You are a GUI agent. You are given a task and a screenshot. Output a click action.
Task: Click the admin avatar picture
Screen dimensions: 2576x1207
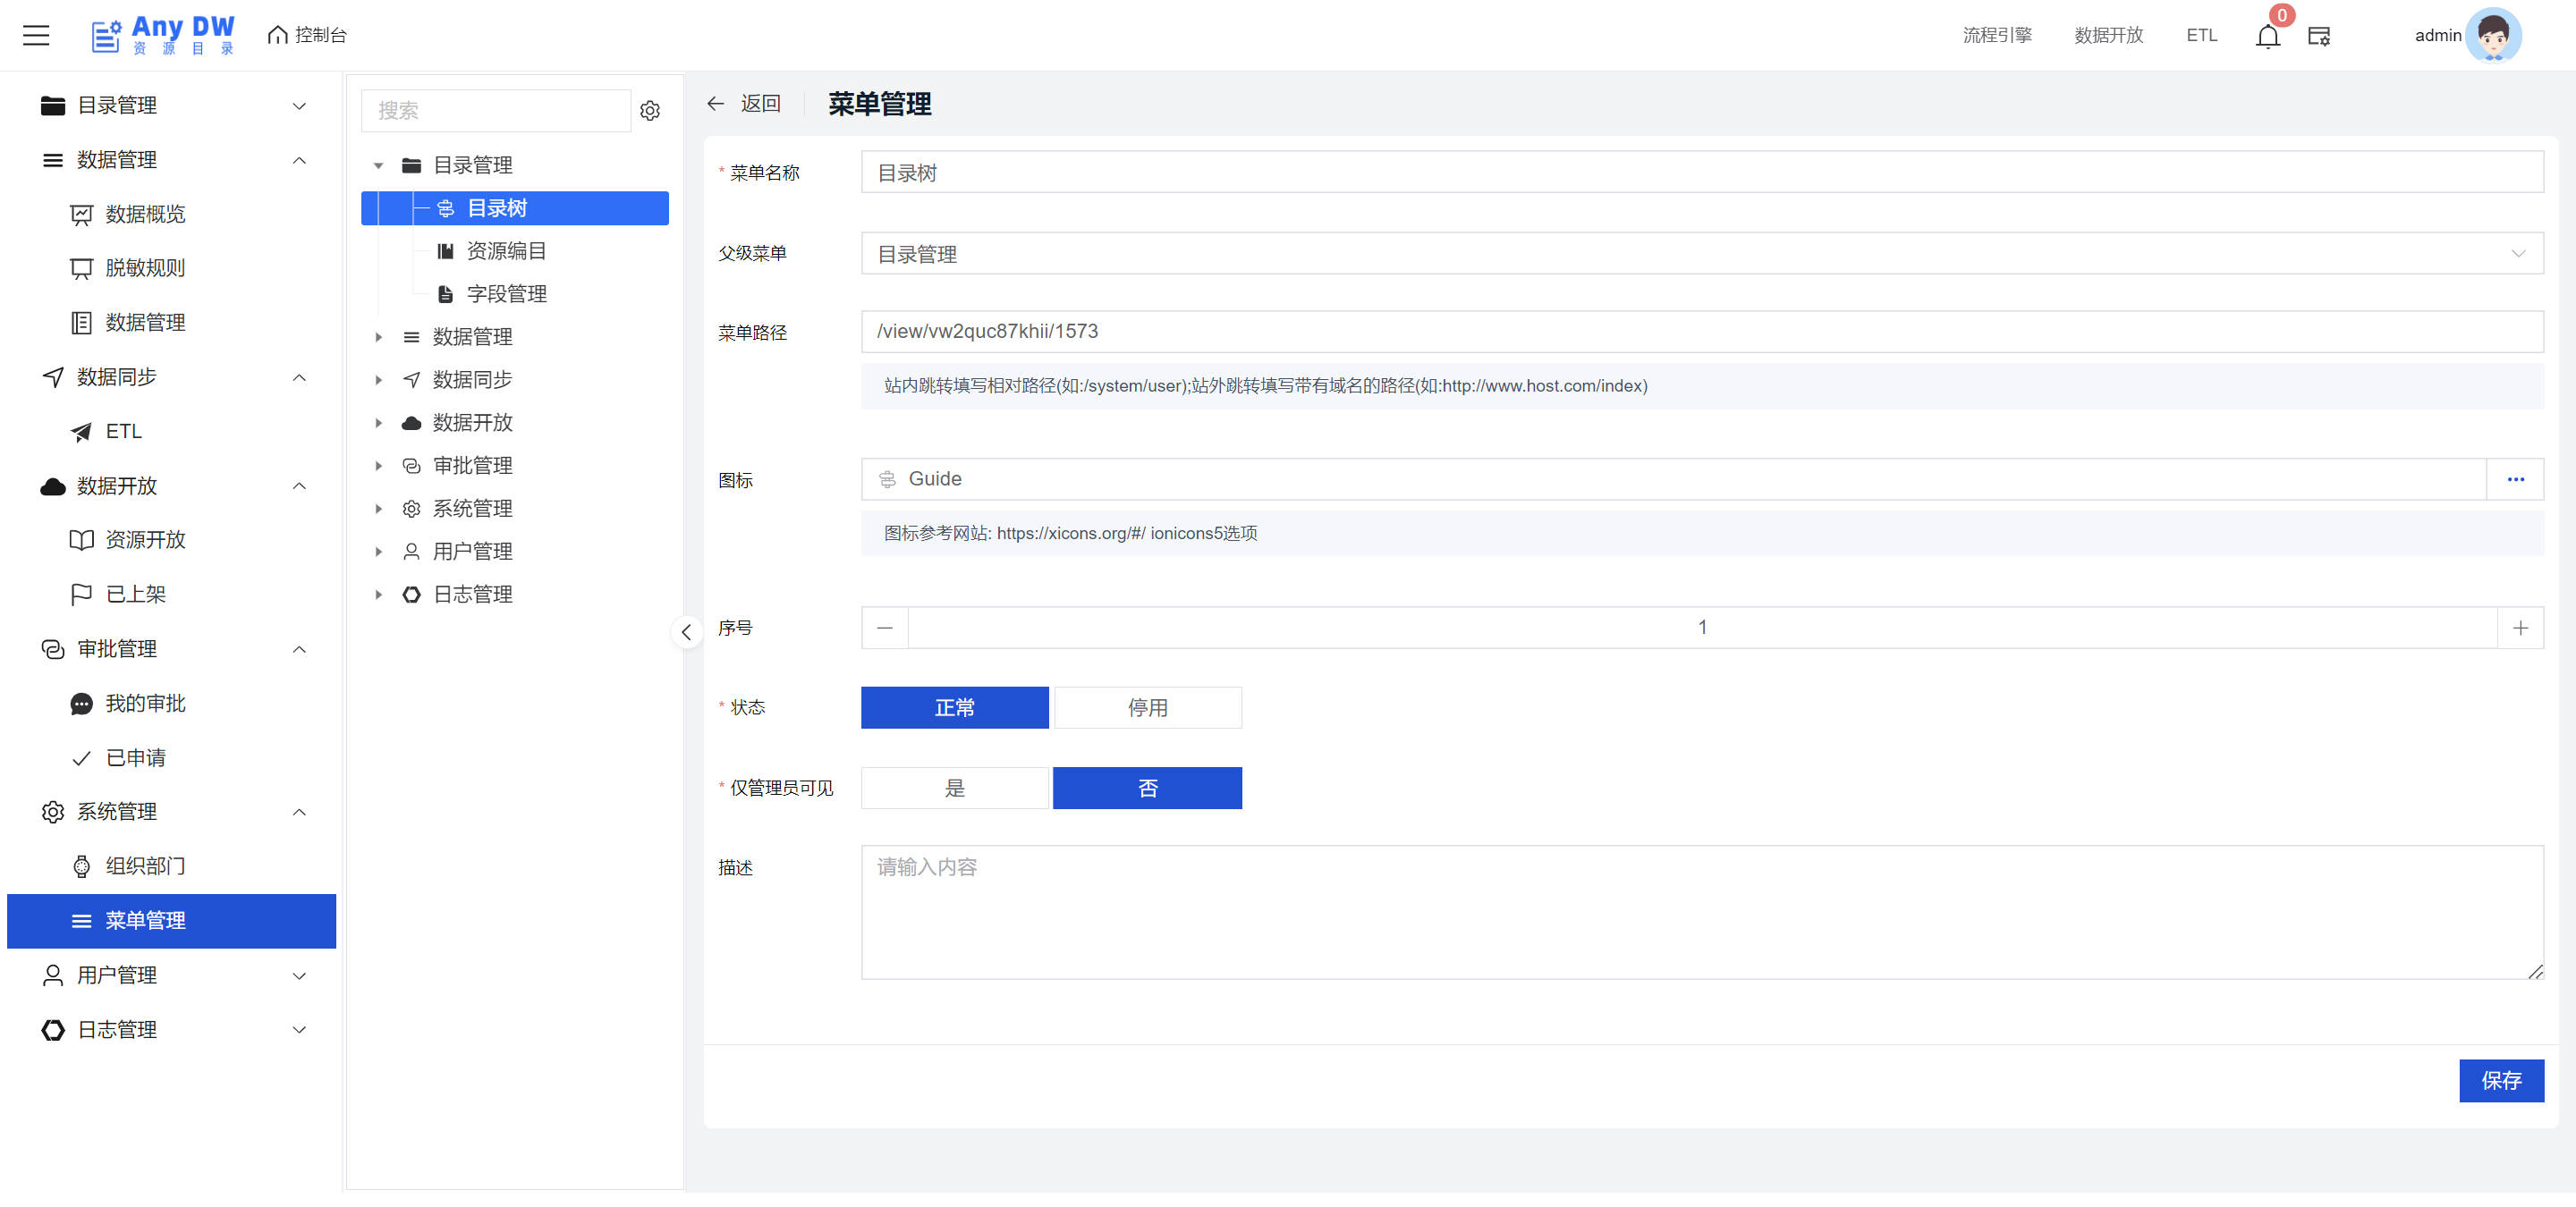point(2493,35)
